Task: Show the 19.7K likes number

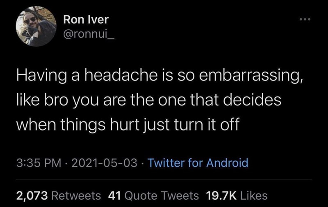Action: click(221, 196)
